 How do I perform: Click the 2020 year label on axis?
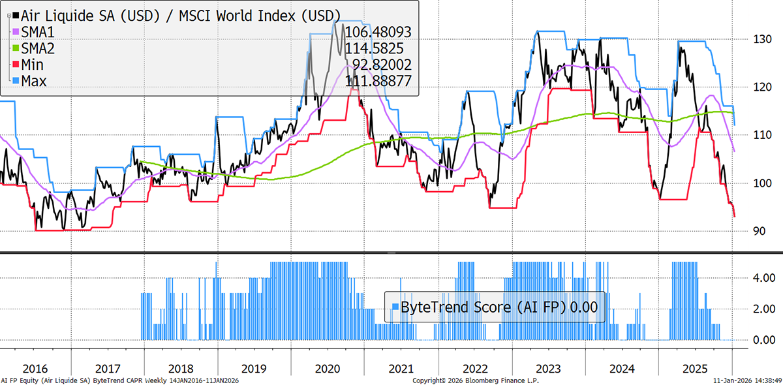pyautogui.click(x=328, y=368)
